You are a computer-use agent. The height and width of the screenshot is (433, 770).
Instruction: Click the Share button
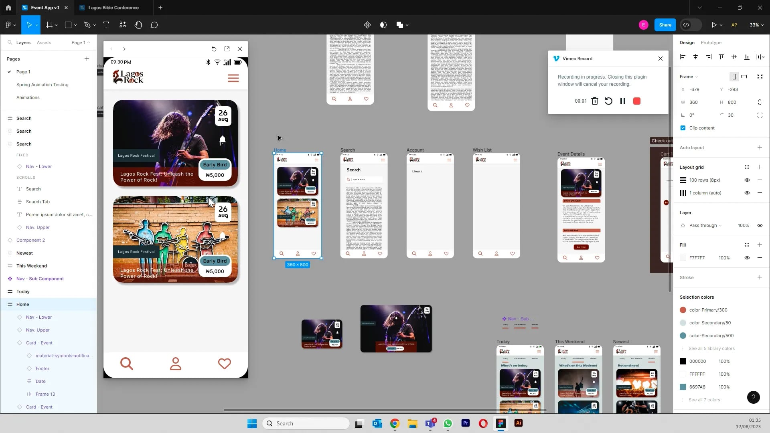click(x=665, y=25)
